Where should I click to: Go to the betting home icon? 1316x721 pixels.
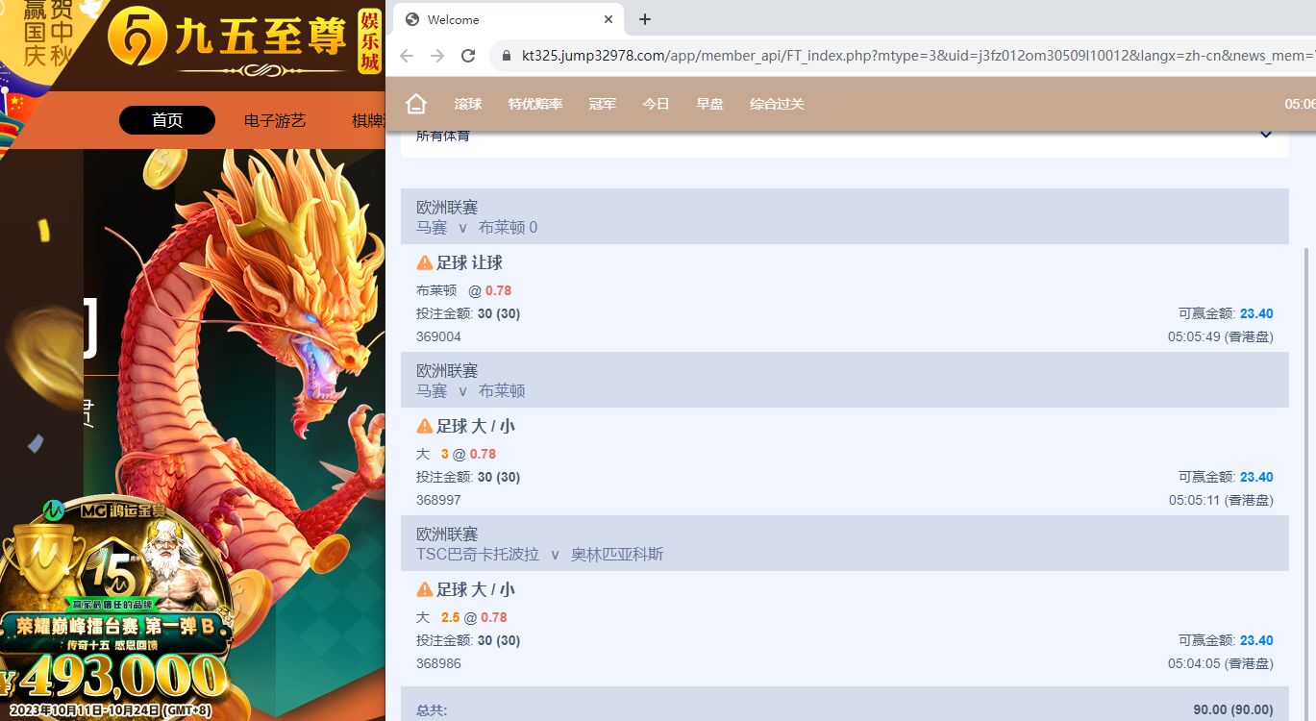pyautogui.click(x=415, y=104)
